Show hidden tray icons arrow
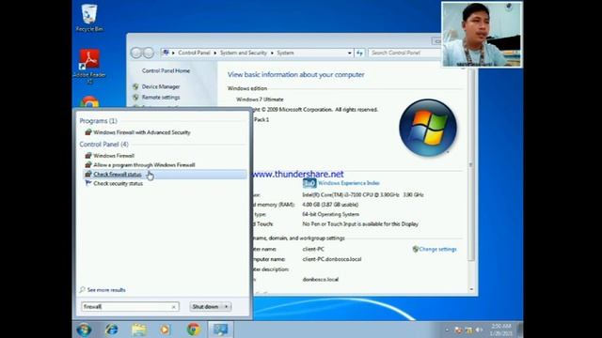The image size is (602, 338). 447,330
